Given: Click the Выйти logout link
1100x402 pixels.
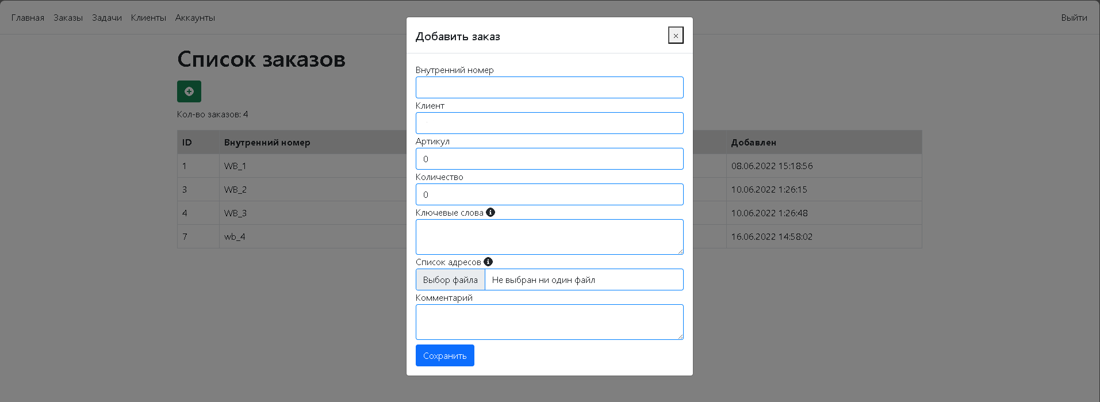Looking at the screenshot, I should [1074, 18].
